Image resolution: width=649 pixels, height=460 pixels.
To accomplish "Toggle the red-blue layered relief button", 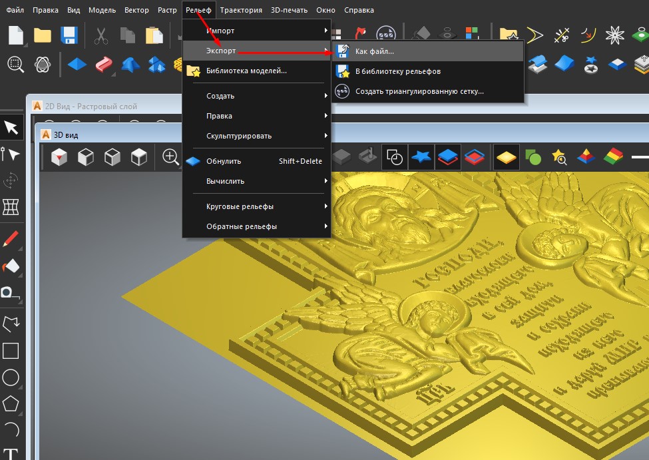I will (x=475, y=157).
